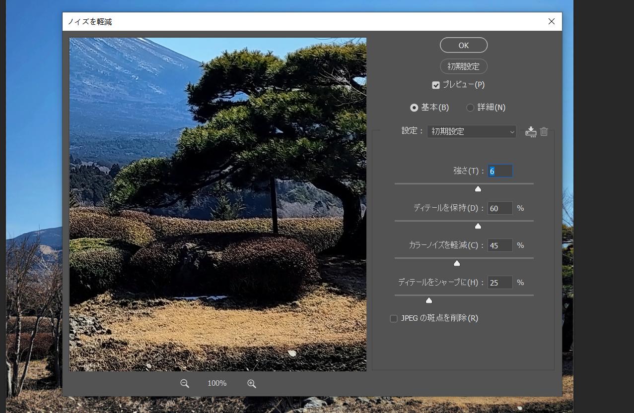Close the ノイズを軽減 dialog
The height and width of the screenshot is (413, 634).
(x=551, y=21)
